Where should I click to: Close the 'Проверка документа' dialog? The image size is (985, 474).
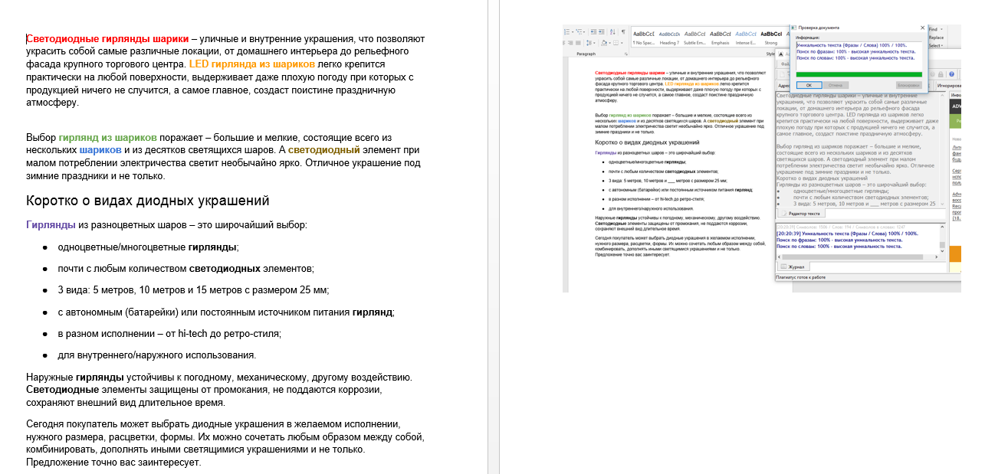pos(922,28)
